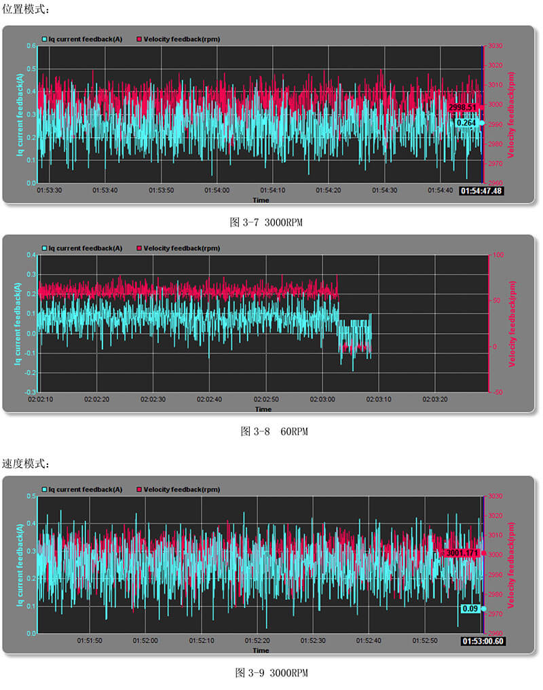Select the 2998.51 velocity value marker
The width and height of the screenshot is (543, 690).
[x=463, y=107]
